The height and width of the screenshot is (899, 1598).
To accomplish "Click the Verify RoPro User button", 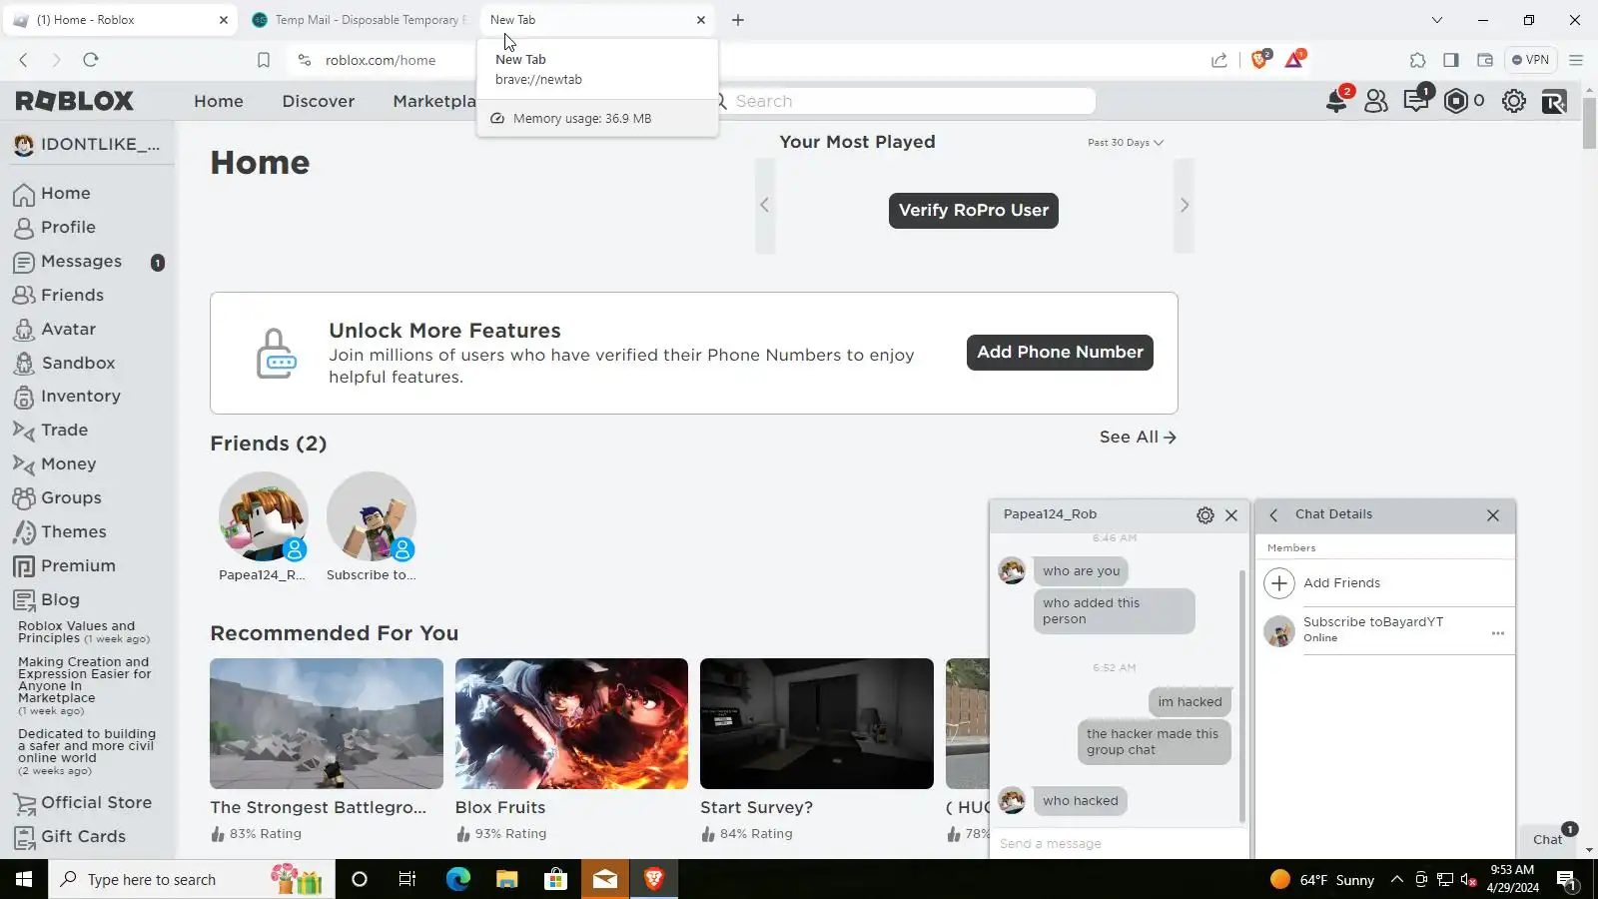I will 974,211.
